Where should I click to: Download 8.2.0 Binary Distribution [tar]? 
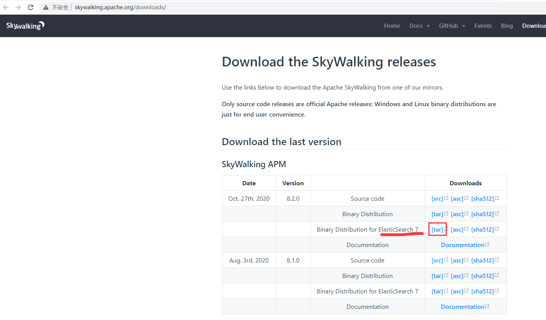tap(437, 214)
